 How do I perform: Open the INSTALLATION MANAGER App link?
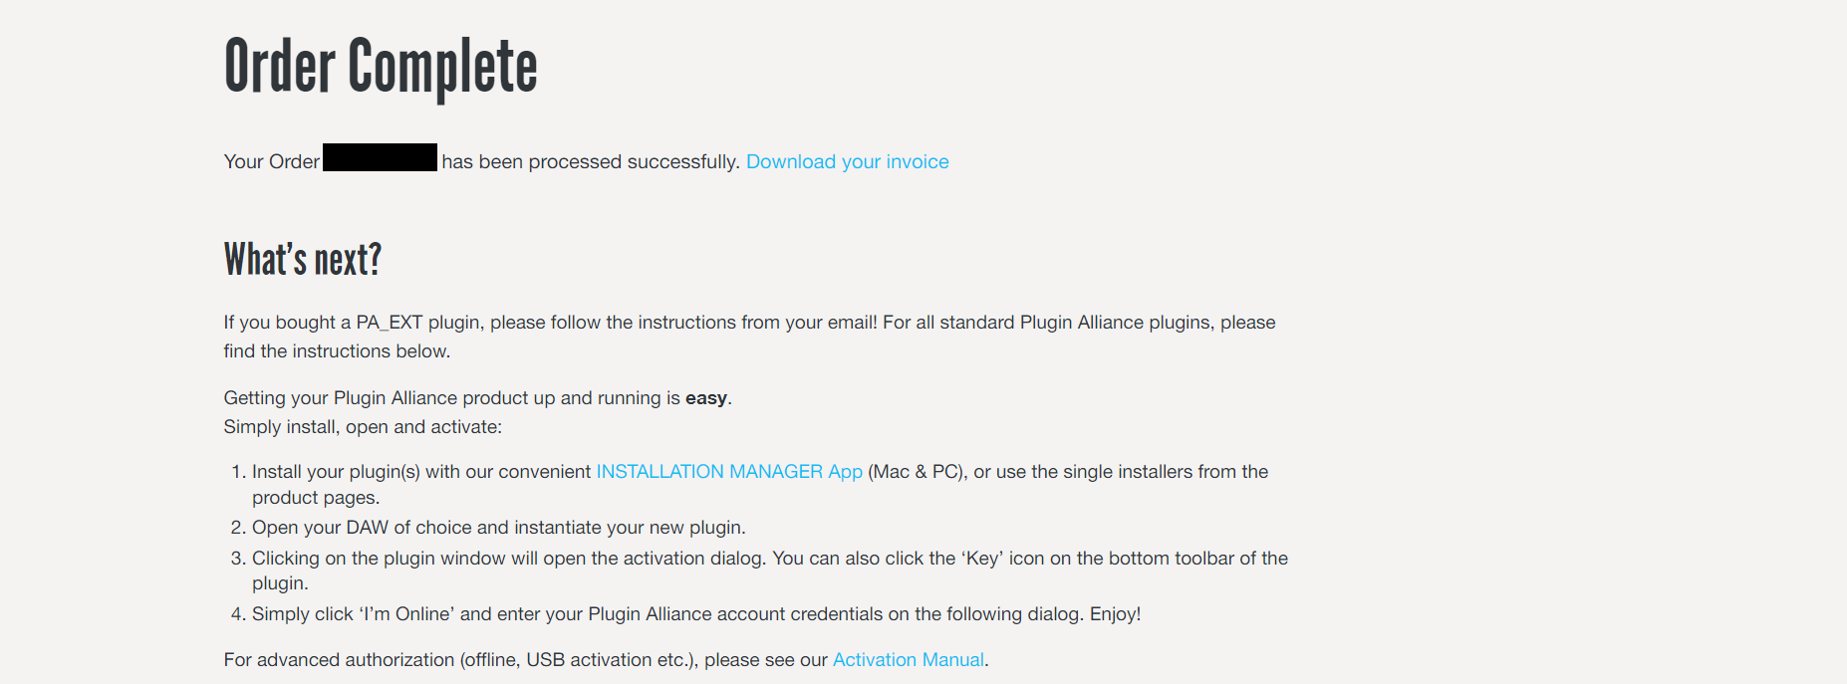click(728, 471)
